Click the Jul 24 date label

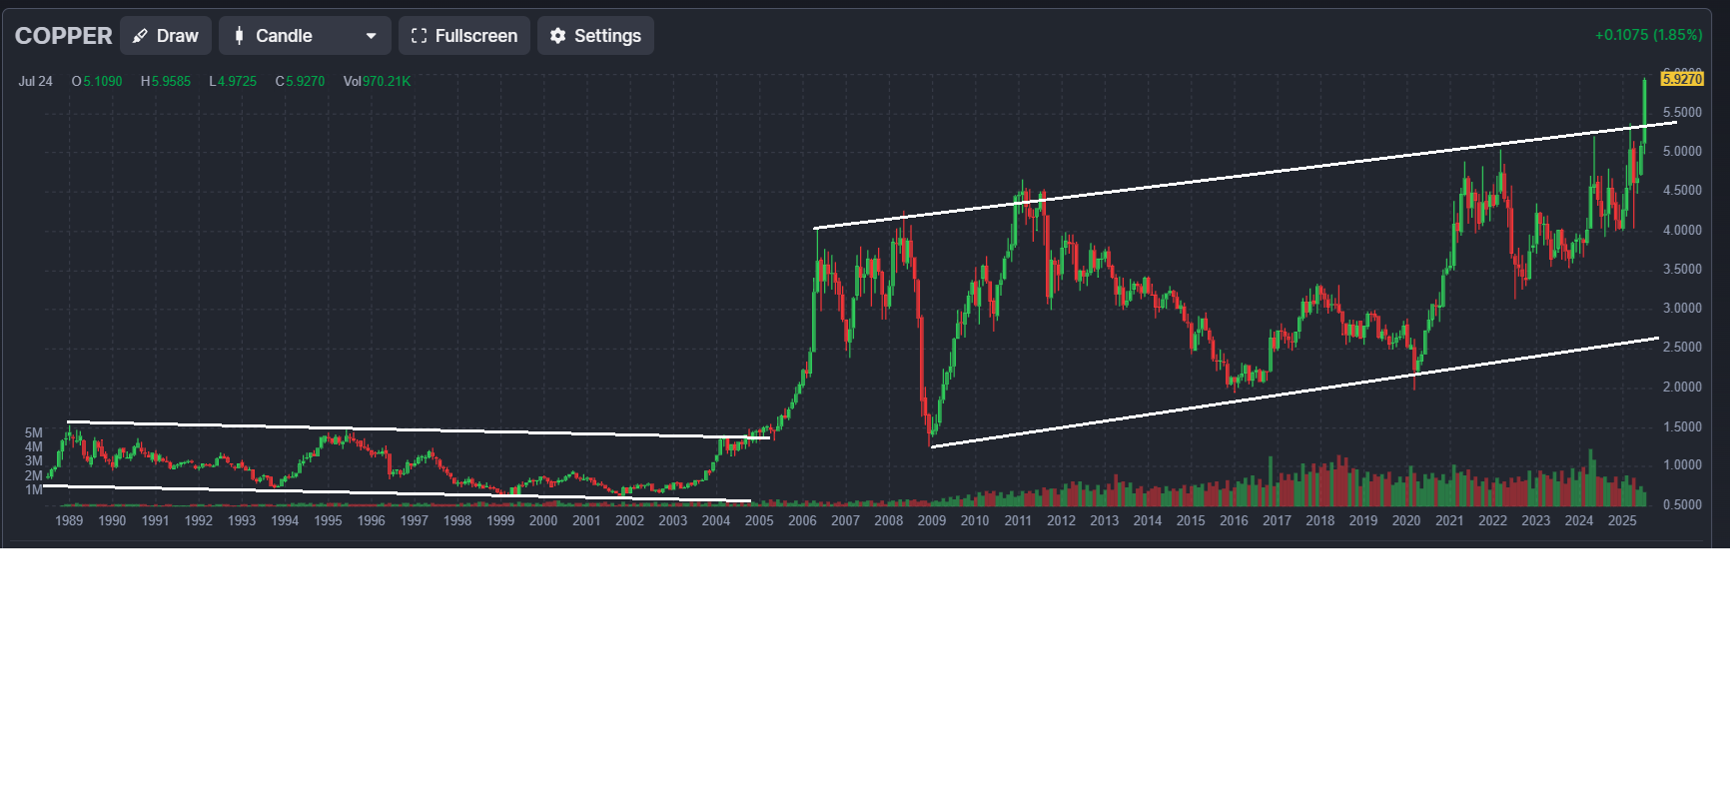(35, 82)
